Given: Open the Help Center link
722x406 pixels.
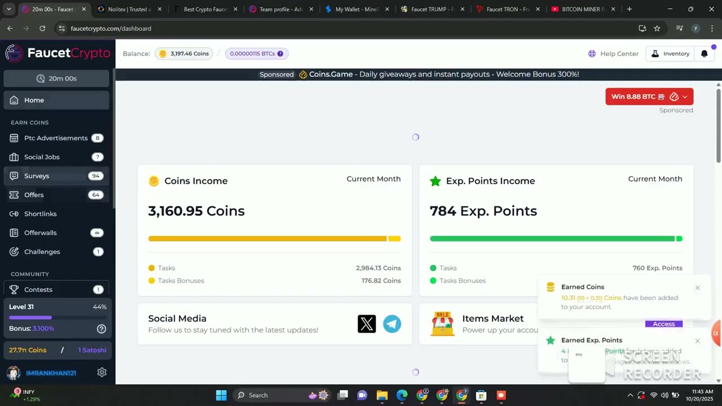Looking at the screenshot, I should [613, 54].
